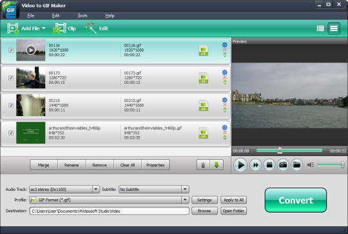Click the Open Folder button
This screenshot has width=348, height=234.
coord(233,211)
